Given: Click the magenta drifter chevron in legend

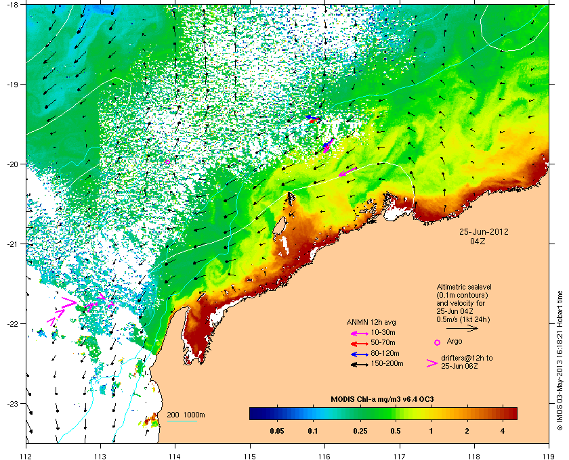Looking at the screenshot, I should (x=432, y=363).
